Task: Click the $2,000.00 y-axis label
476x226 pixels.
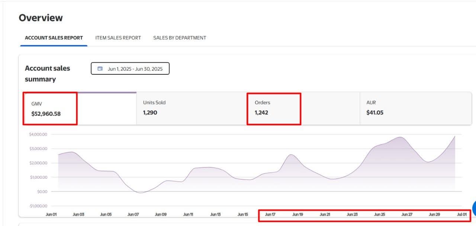Action: (38, 163)
